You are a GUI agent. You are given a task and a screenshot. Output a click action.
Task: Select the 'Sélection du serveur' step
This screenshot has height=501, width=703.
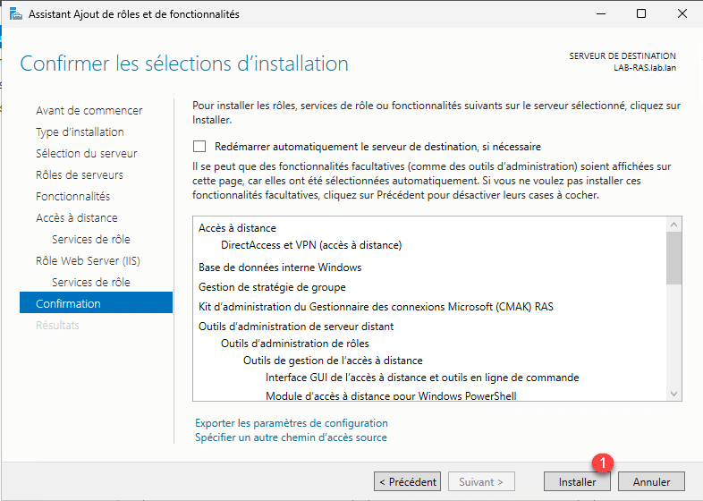86,154
